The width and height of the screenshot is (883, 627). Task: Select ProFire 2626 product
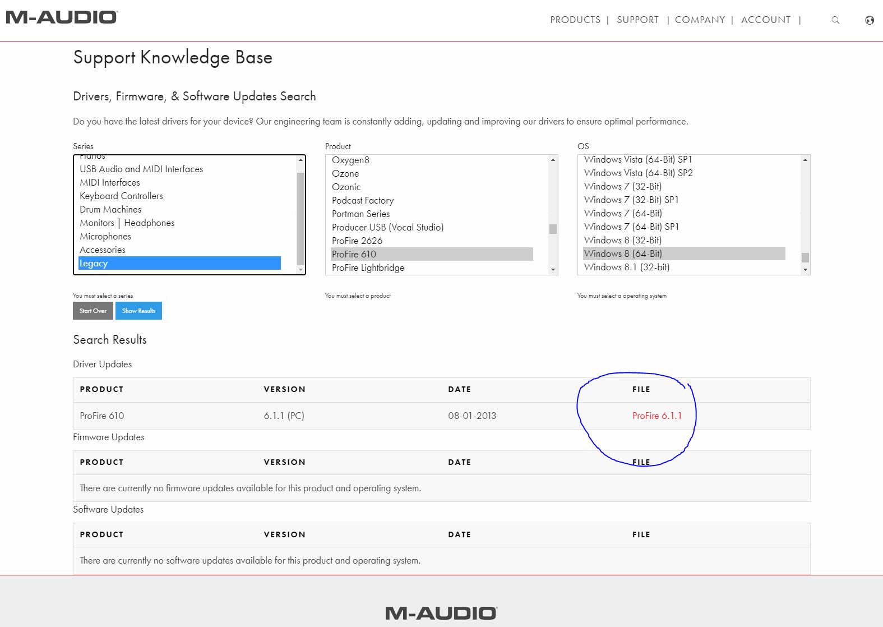tap(432, 241)
